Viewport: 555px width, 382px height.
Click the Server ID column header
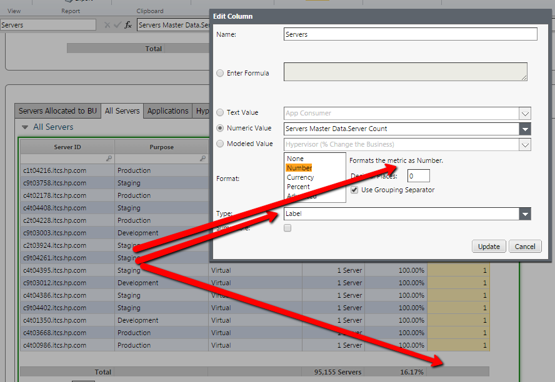click(67, 147)
